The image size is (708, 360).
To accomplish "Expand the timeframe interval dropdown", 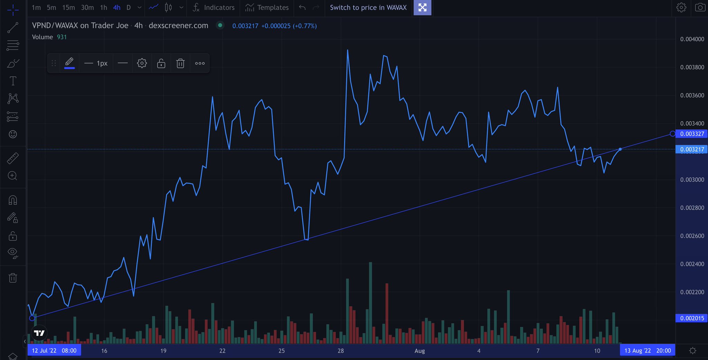I will (x=139, y=8).
